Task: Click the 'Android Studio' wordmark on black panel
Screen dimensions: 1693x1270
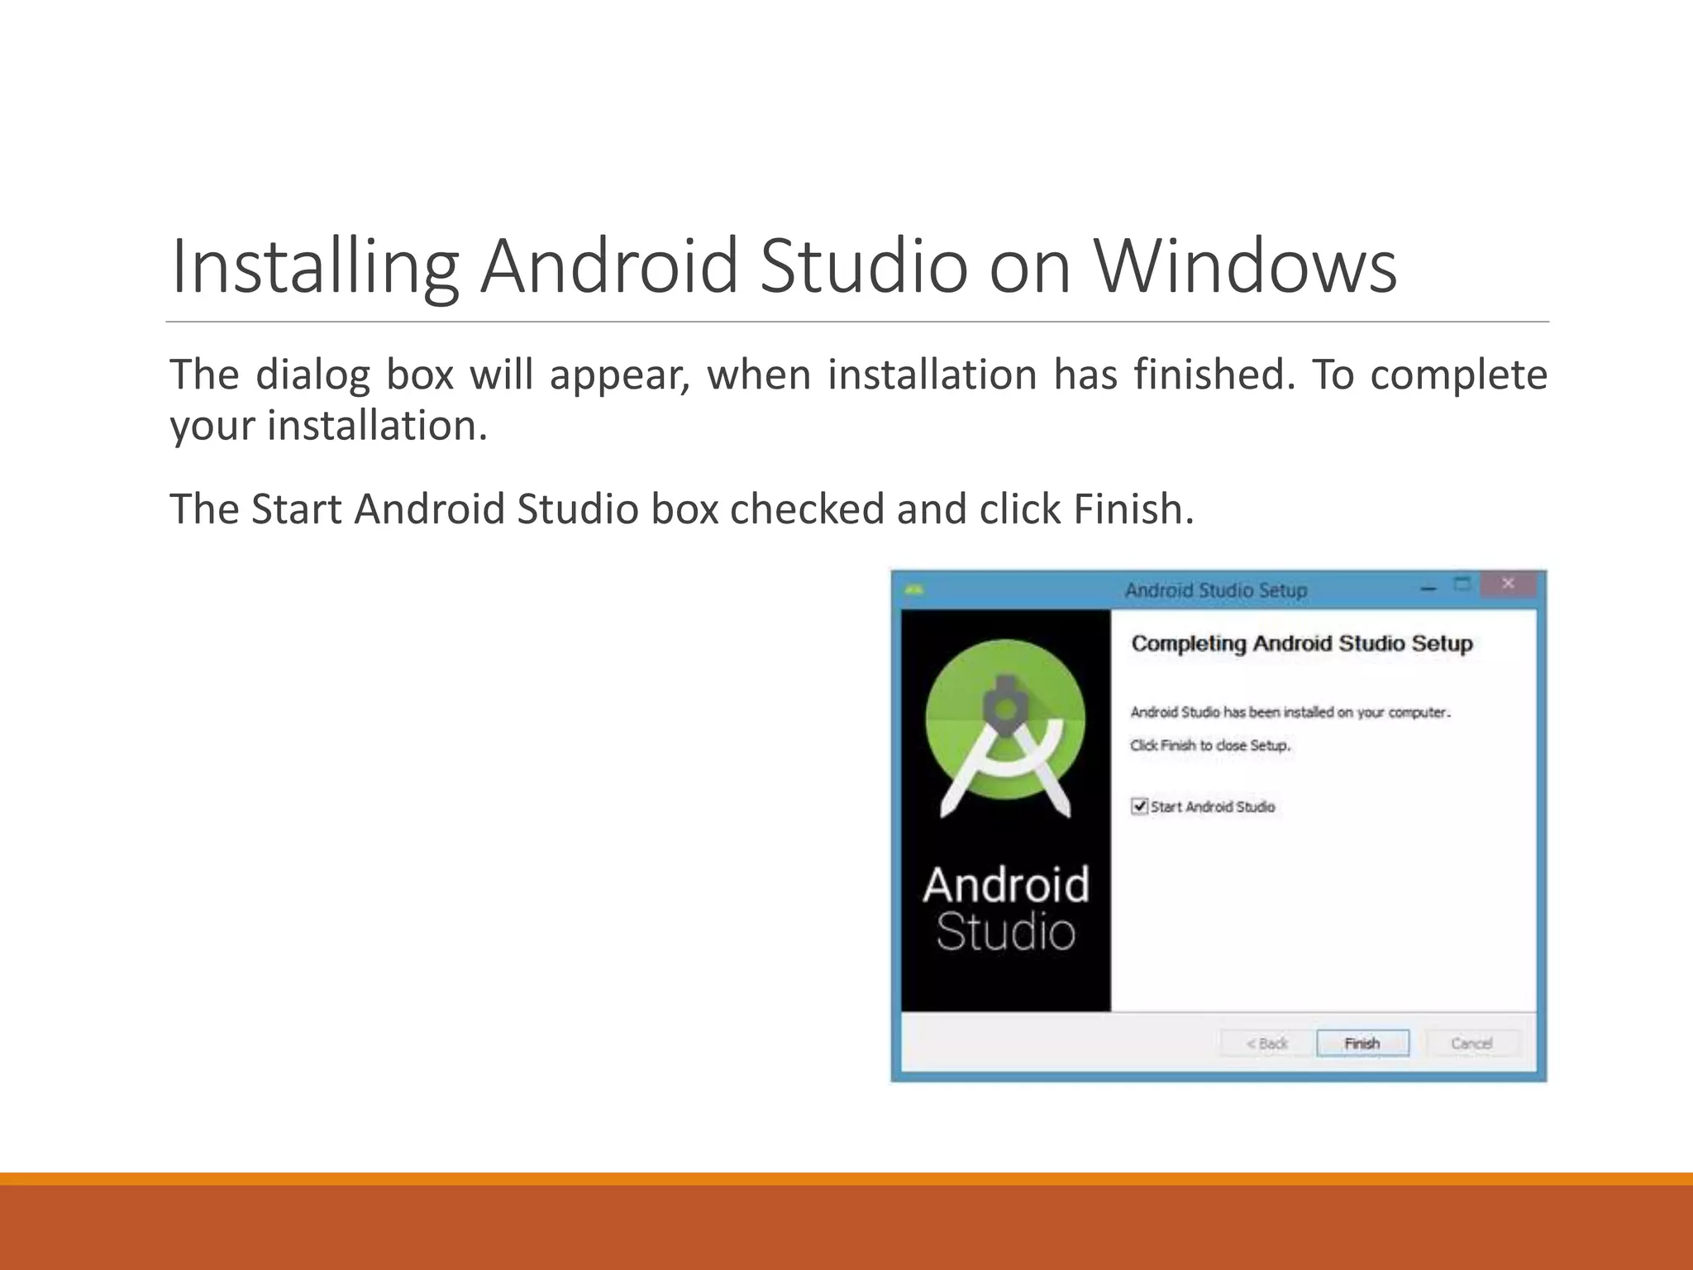Action: [x=1006, y=909]
